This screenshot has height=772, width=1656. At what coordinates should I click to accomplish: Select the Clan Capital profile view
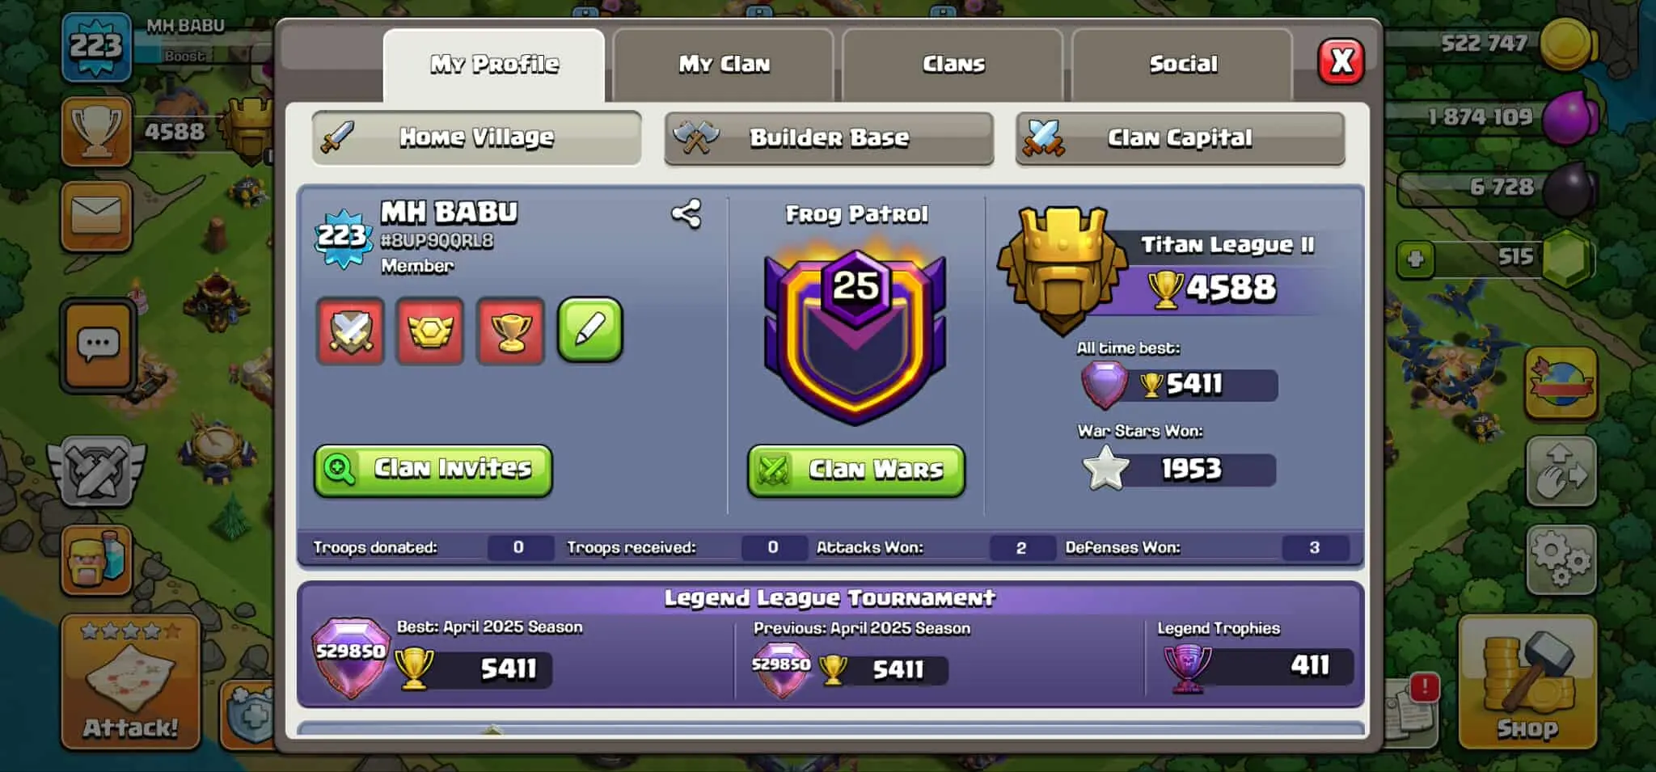(x=1180, y=138)
